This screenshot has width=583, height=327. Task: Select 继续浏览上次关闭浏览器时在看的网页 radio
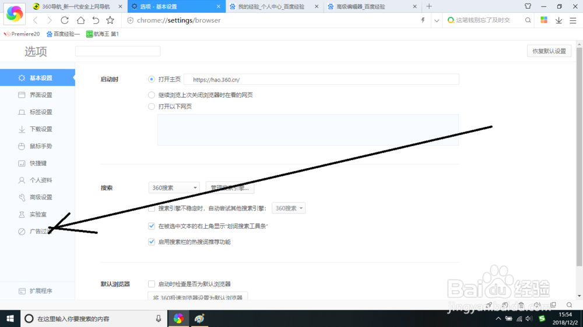click(152, 95)
